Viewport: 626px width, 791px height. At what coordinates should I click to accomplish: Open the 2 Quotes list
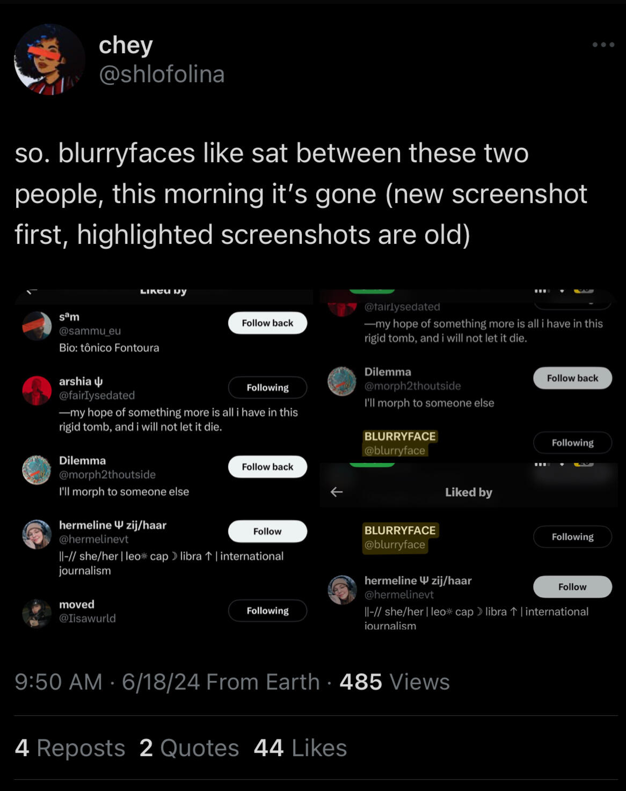tap(189, 748)
